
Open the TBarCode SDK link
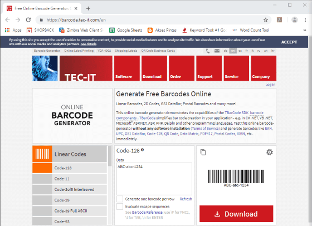click(x=237, y=112)
